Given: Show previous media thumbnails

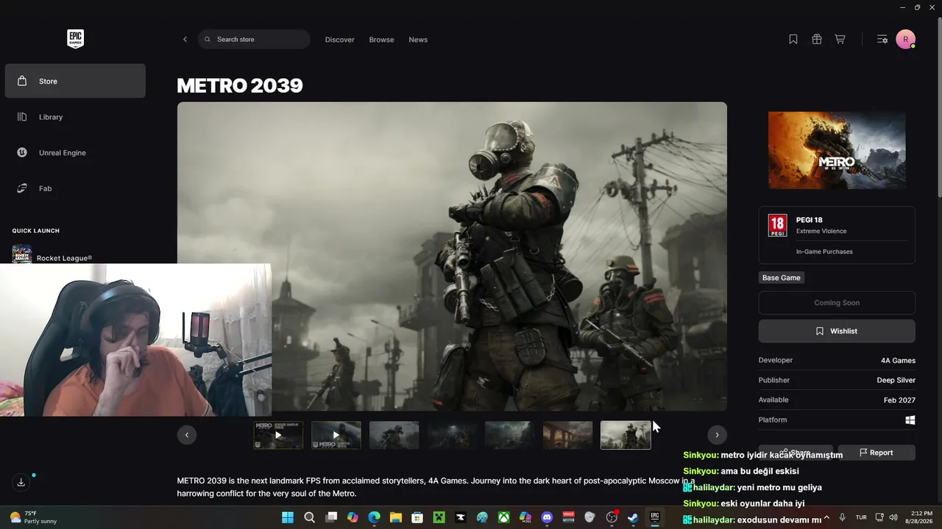Looking at the screenshot, I should coord(187,435).
